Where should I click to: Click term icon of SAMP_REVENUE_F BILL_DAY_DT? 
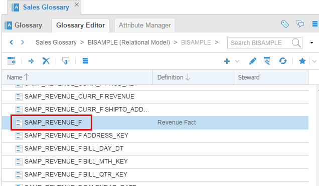click(x=19, y=148)
